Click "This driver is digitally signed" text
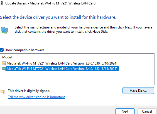The image size is (157, 114). [29, 91]
